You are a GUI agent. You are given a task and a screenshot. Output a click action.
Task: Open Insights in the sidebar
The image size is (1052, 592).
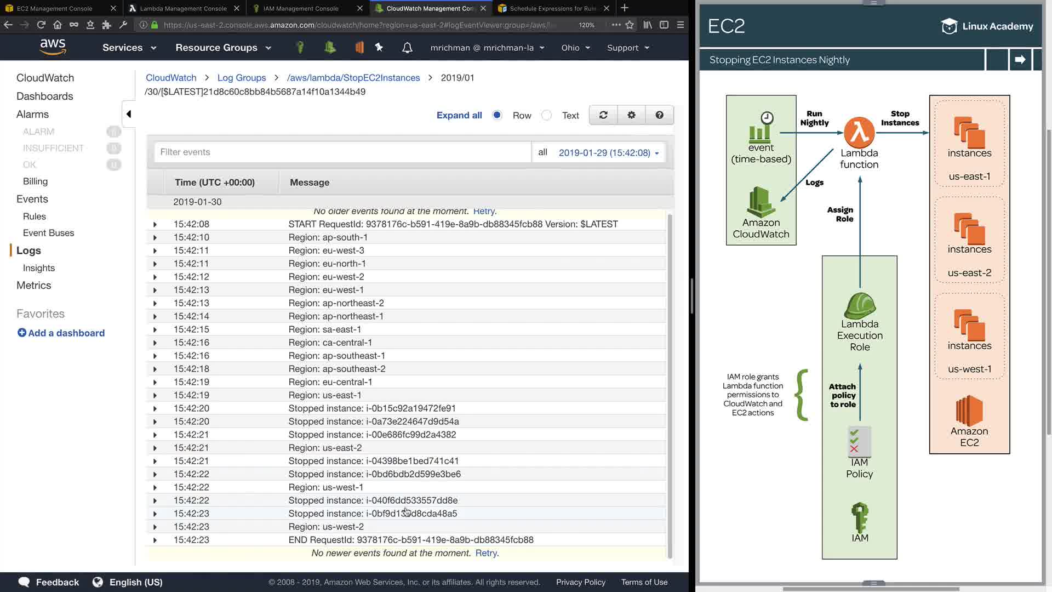[x=39, y=268]
